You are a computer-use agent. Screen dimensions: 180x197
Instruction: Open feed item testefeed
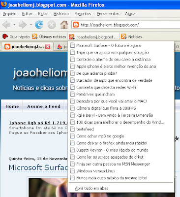pos(120,129)
